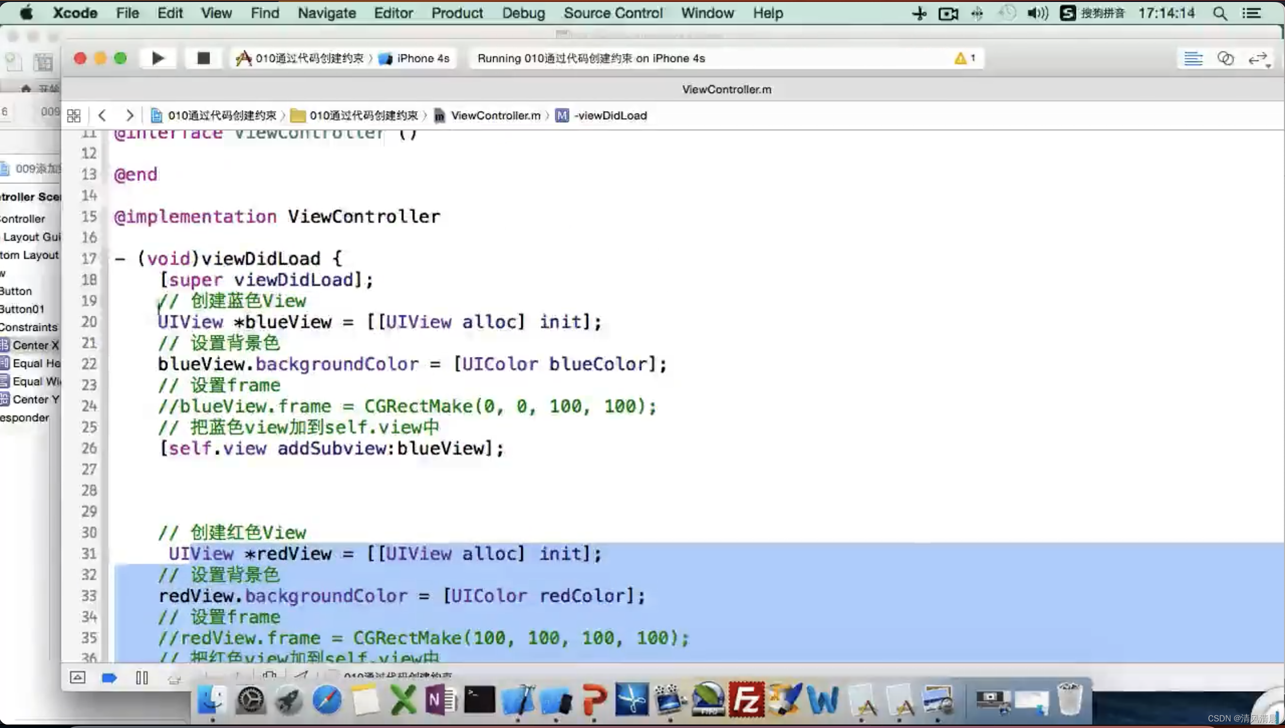Go forward with the jump bar right arrow
1285x728 pixels.
[130, 116]
